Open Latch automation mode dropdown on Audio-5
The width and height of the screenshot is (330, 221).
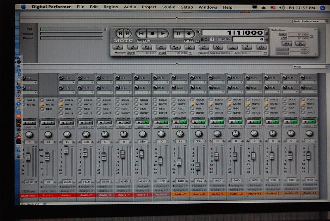click(142, 127)
